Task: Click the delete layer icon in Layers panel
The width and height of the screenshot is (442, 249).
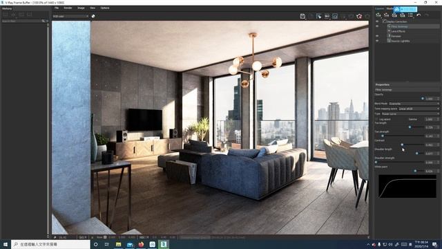Action: tap(387, 15)
